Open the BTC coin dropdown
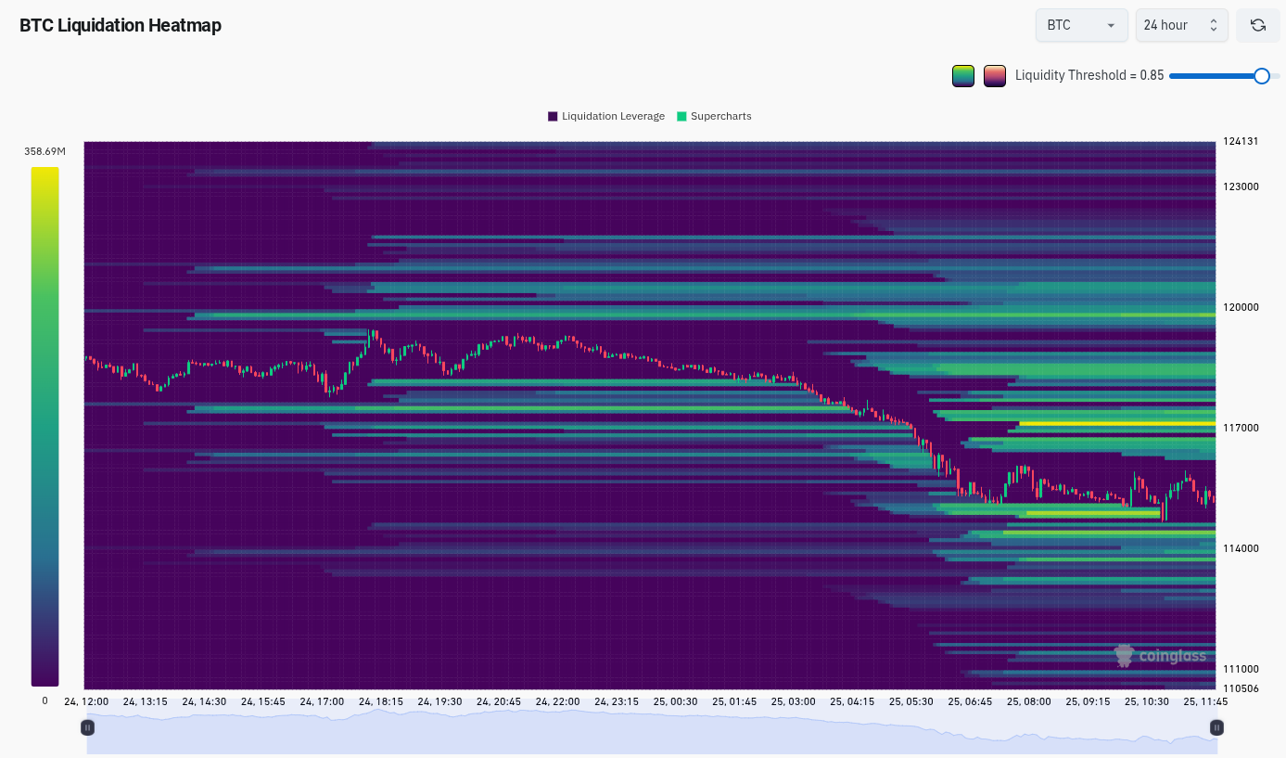 pos(1081,25)
